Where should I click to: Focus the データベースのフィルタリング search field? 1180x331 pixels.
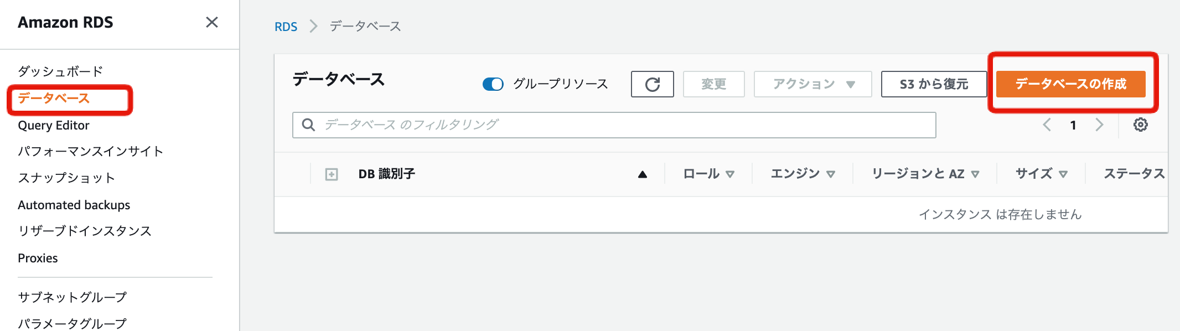614,125
